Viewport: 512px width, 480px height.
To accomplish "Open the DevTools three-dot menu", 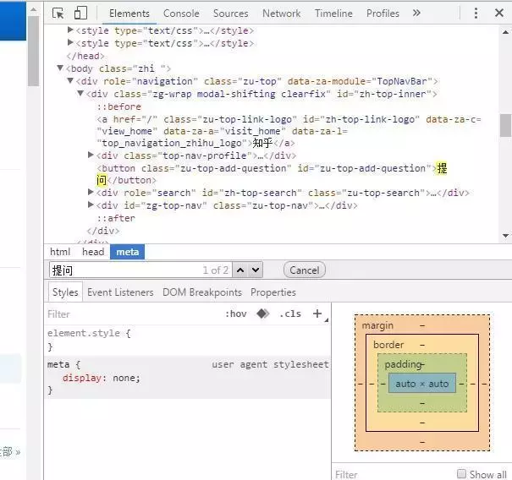I will pyautogui.click(x=476, y=13).
